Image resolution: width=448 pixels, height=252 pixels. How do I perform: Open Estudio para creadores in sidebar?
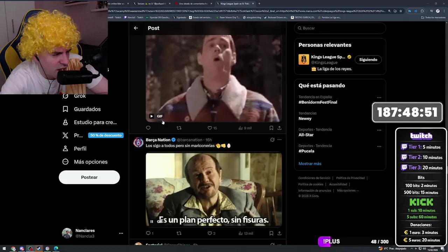pyautogui.click(x=89, y=122)
